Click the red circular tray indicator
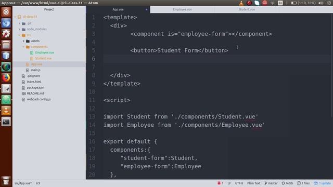This screenshot has height=187, width=333. [249, 3]
